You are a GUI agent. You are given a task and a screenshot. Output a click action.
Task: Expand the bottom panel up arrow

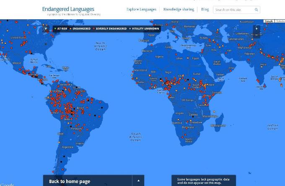(x=138, y=181)
